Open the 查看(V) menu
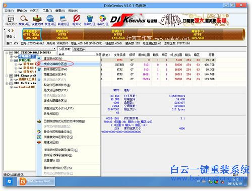This screenshot has width=252, height=191. 60,11
